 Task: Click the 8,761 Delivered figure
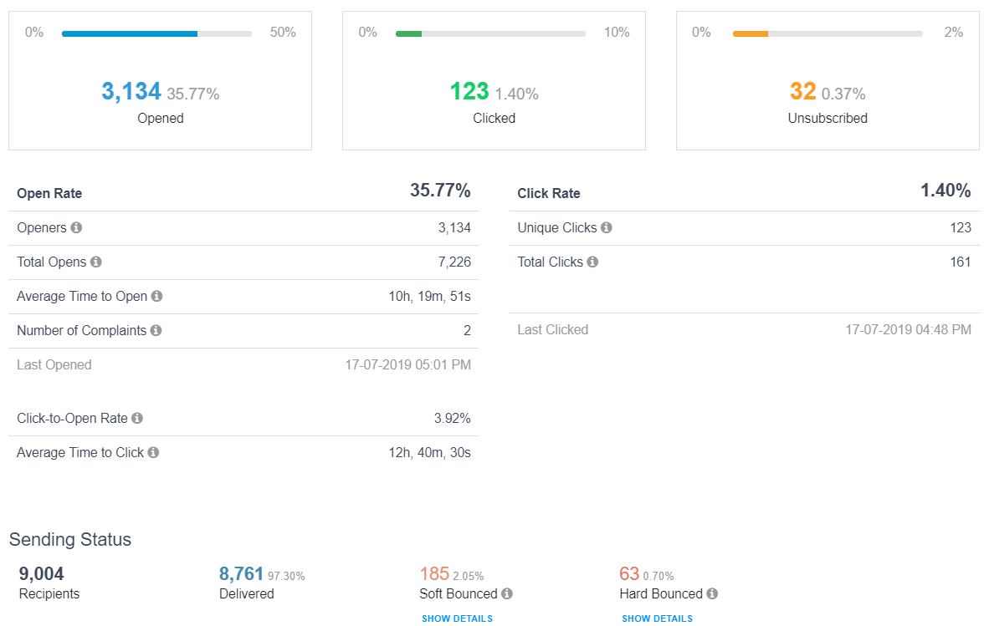point(241,573)
